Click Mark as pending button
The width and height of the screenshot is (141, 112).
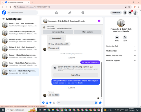58,32
